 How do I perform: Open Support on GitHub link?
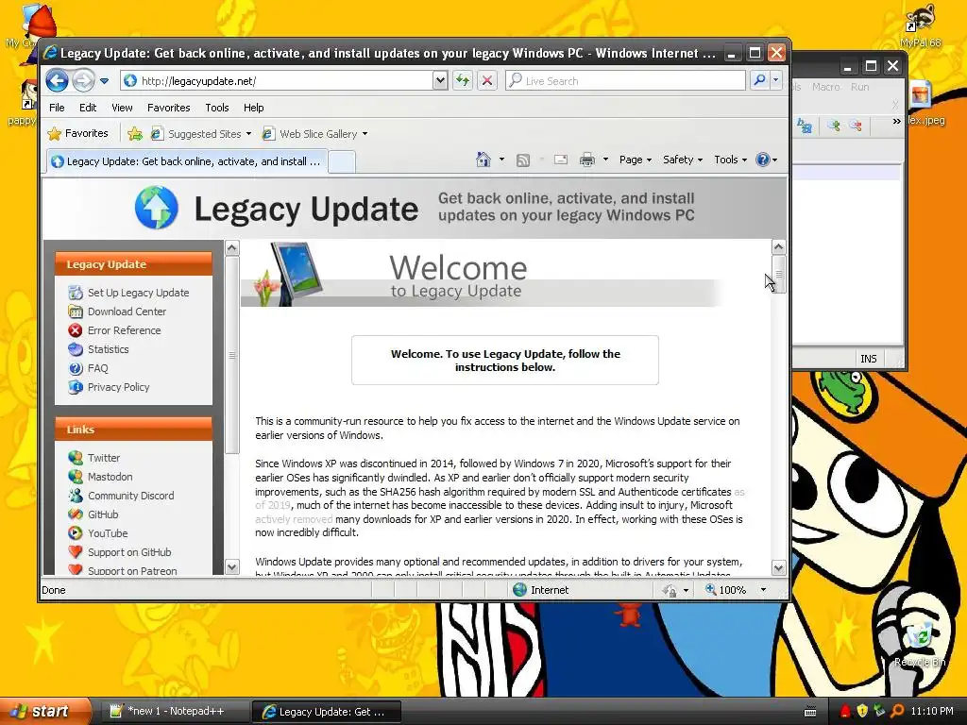coord(129,552)
